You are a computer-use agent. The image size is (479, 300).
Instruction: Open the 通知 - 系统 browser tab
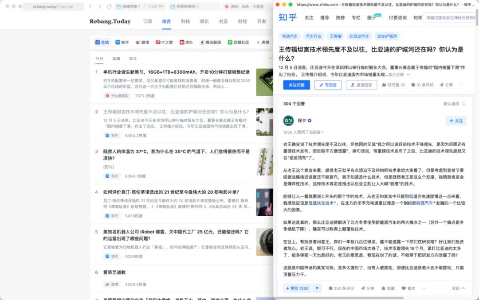247,6
